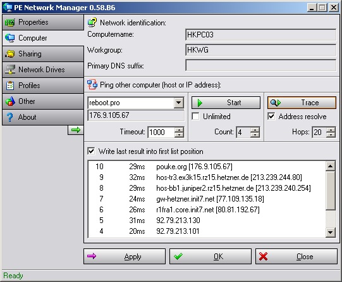Confirm with the OK button

pos(211,257)
